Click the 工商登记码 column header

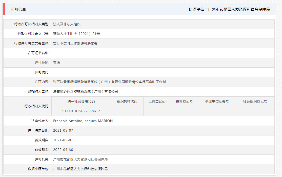157,102
